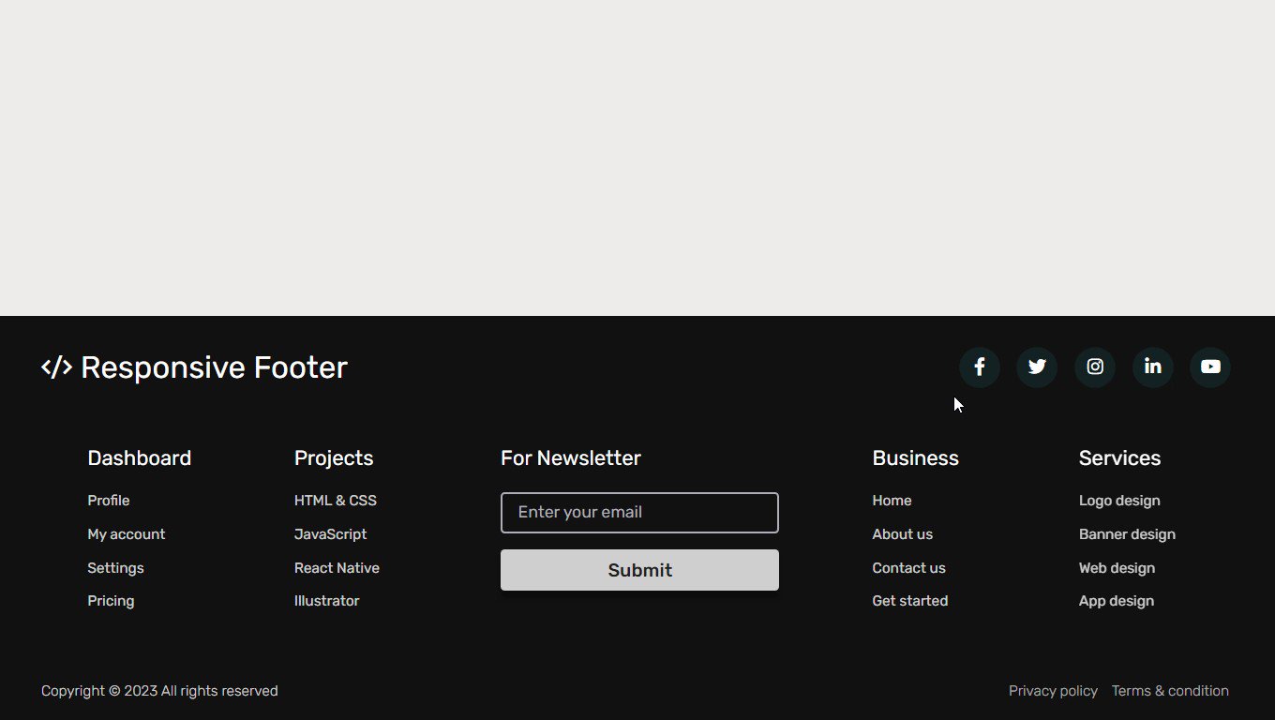Open the LinkedIn social icon

coord(1152,367)
